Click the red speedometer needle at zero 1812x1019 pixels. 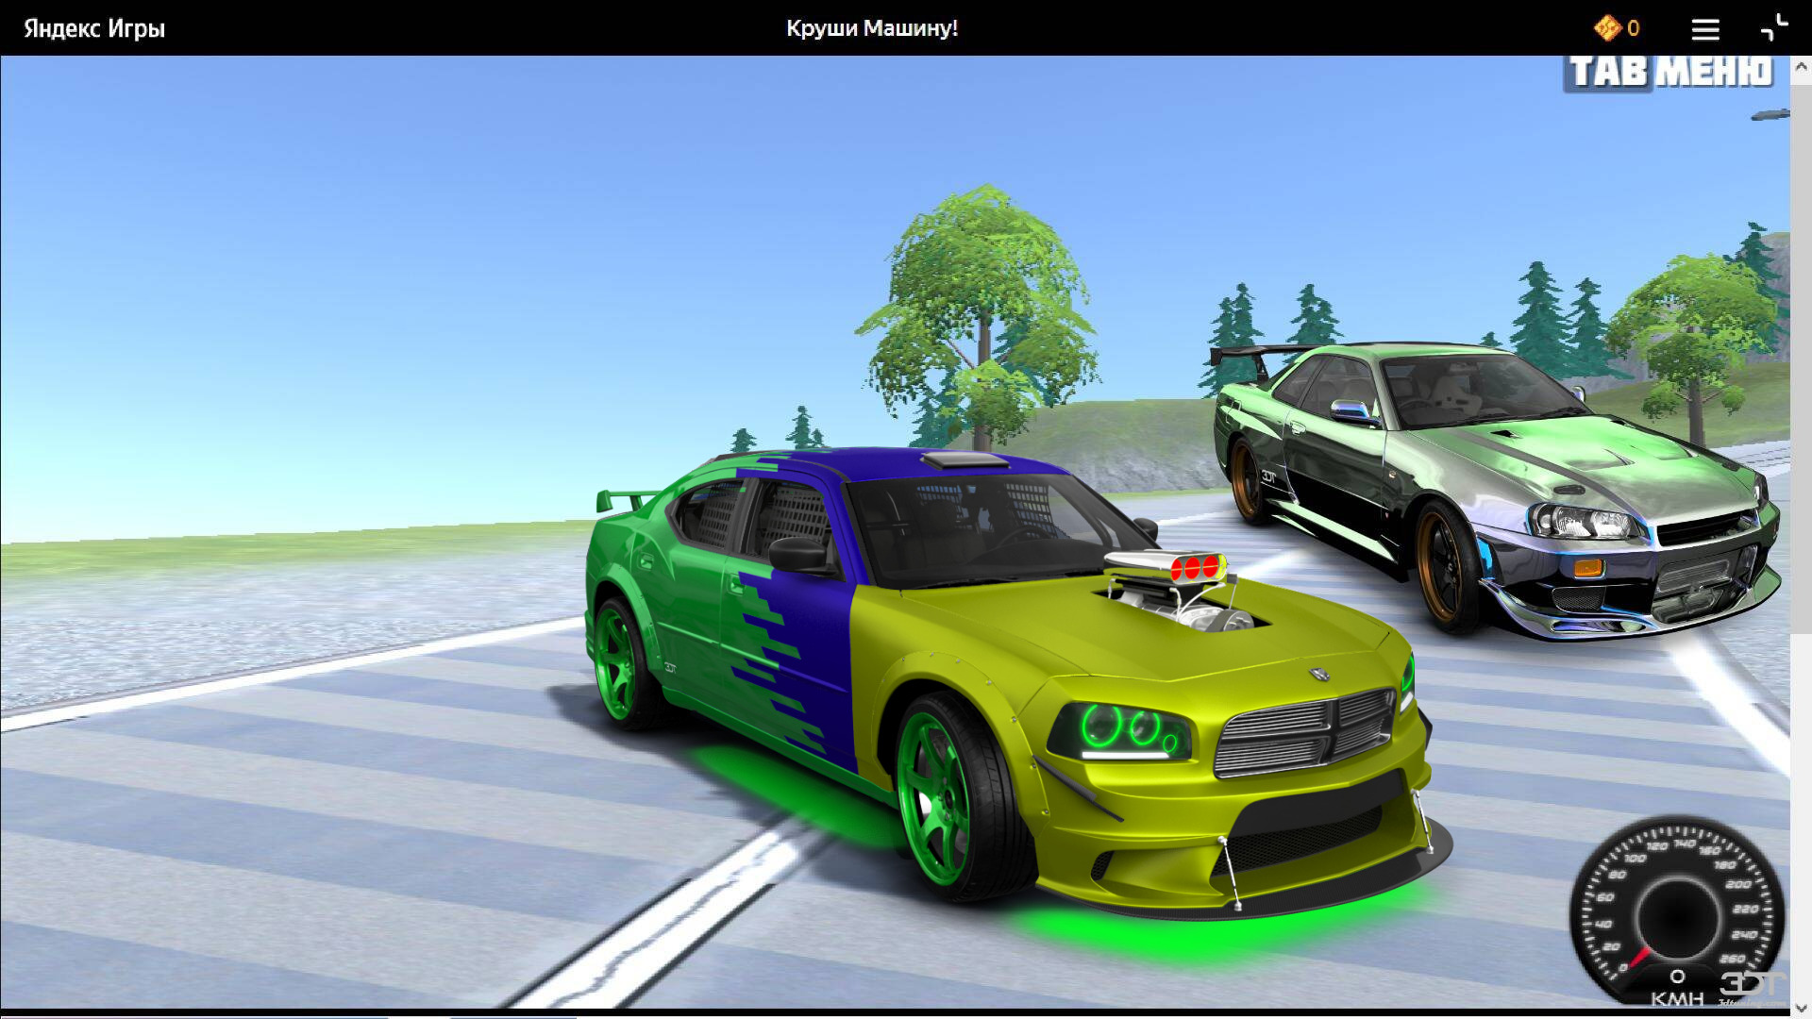point(1640,958)
